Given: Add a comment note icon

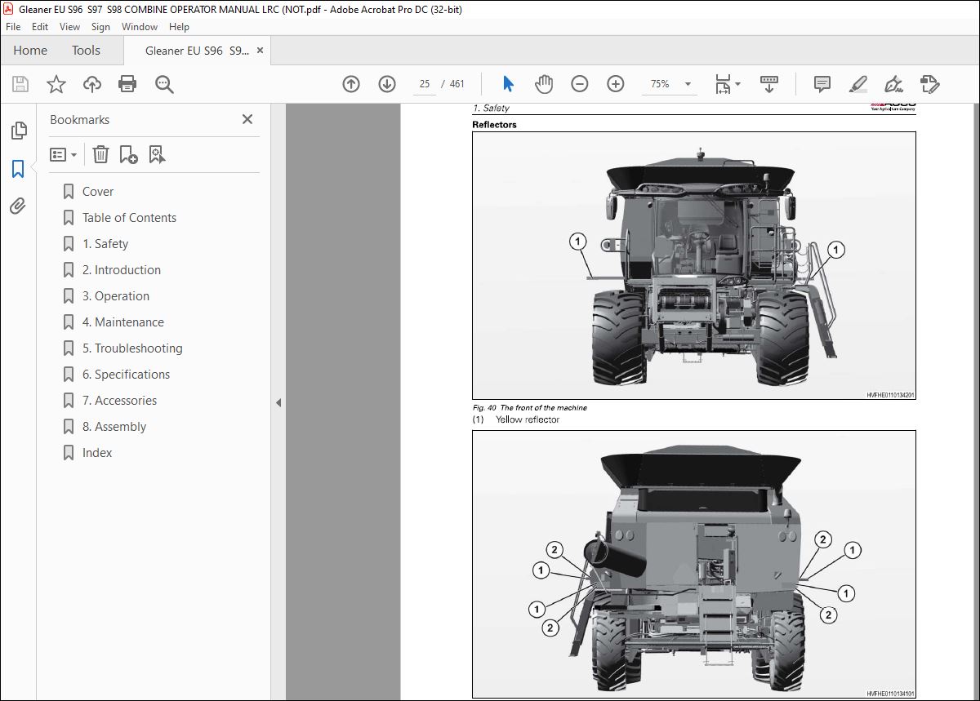Looking at the screenshot, I should pyautogui.click(x=822, y=84).
